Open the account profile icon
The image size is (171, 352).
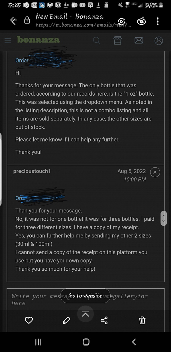click(x=159, y=41)
